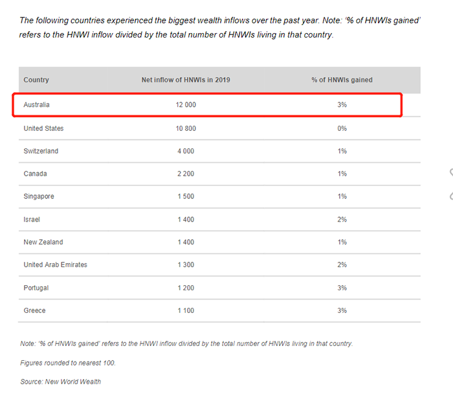The image size is (453, 405).
Task: Select the New Zealand row label
Action: coord(43,242)
